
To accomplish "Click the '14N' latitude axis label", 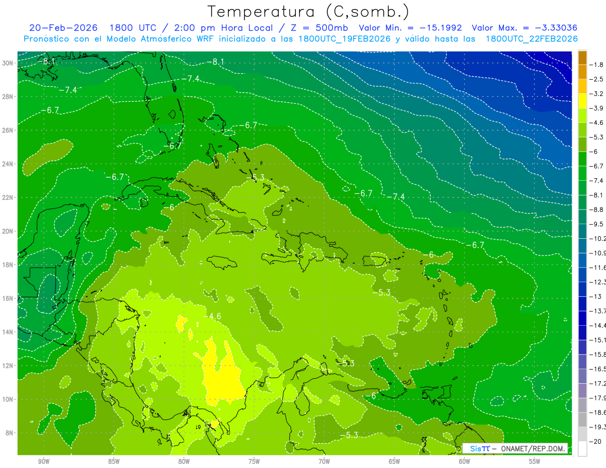I will point(9,332).
